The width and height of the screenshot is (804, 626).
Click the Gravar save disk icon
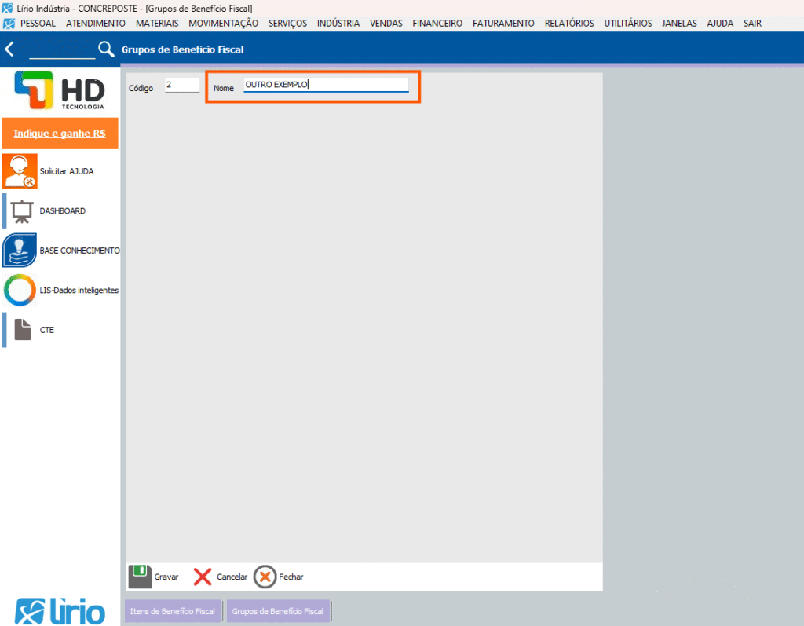(x=140, y=577)
